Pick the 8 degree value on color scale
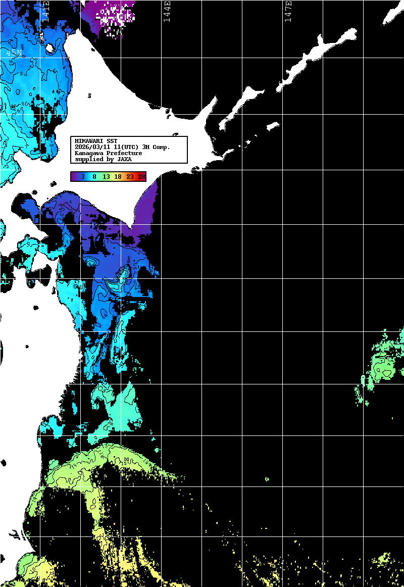 point(94,176)
